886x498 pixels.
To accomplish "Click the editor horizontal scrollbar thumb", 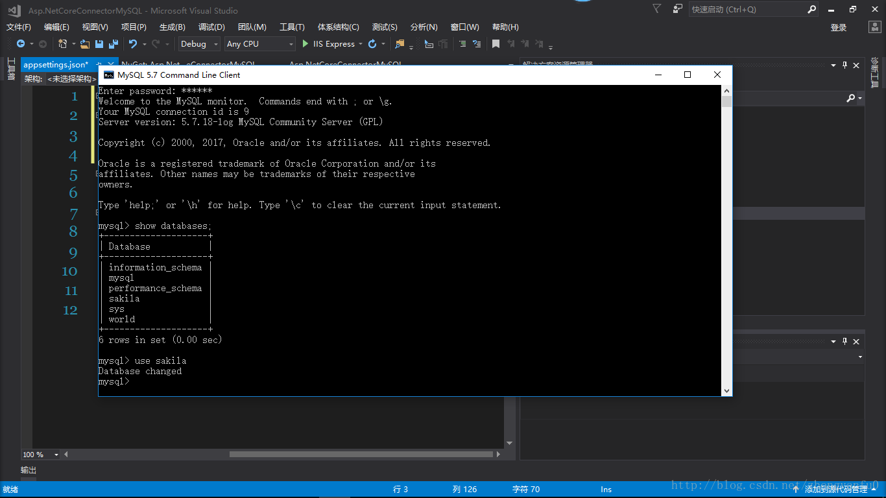I will [x=361, y=455].
